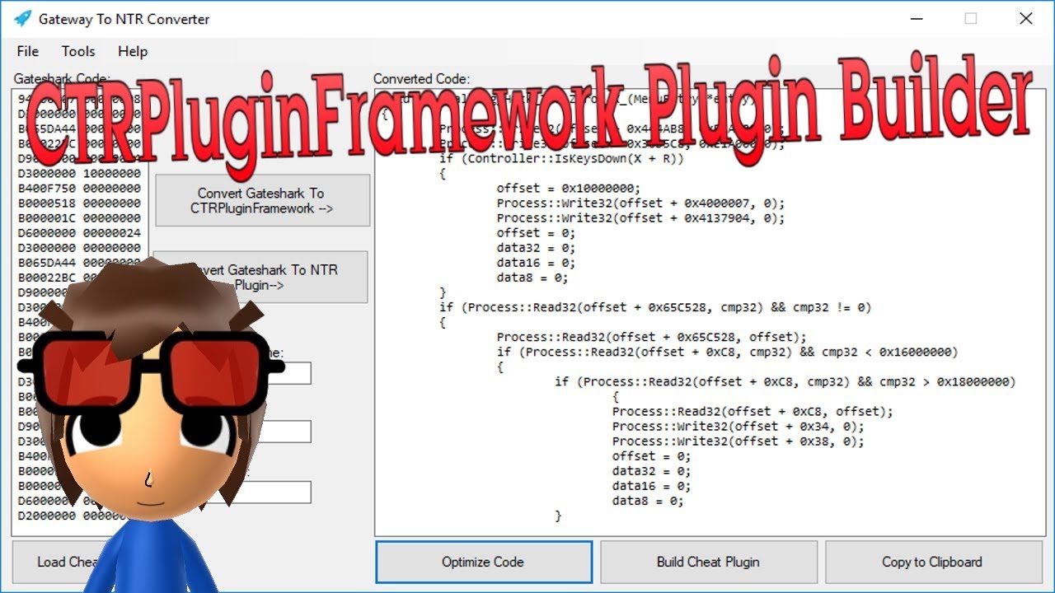Click the rocket app icon in title bar

[x=22, y=18]
